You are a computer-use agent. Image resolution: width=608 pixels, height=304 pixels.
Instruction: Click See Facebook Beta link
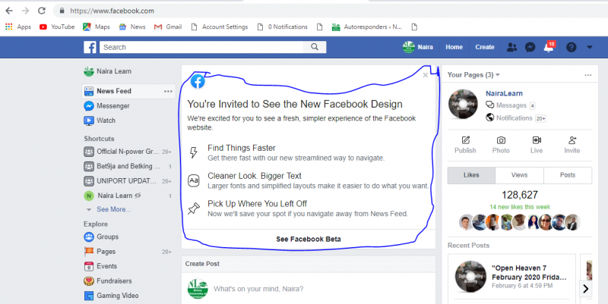point(308,239)
